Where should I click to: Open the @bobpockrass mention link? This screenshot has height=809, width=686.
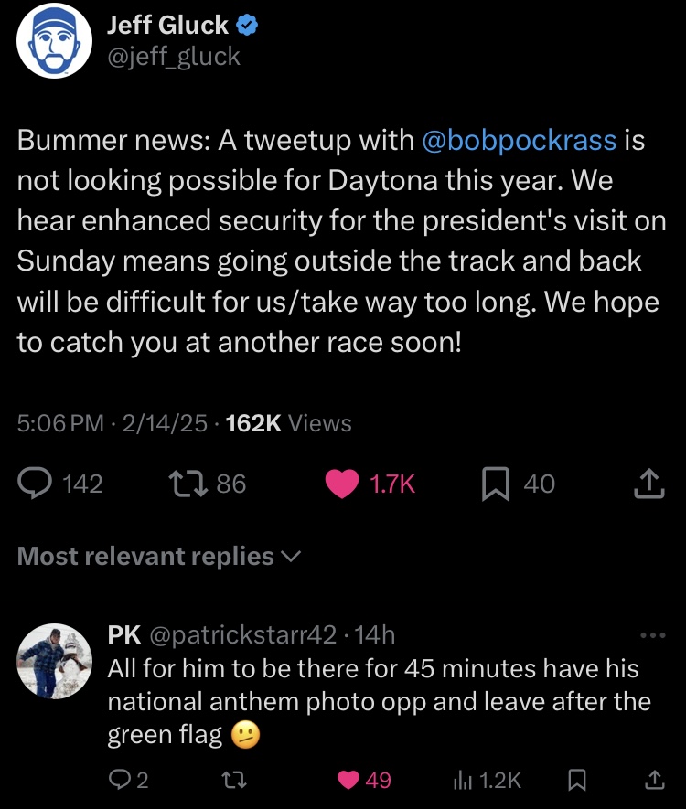(520, 140)
